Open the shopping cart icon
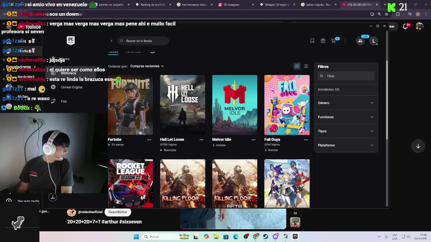The height and width of the screenshot is (242, 431). (334, 41)
